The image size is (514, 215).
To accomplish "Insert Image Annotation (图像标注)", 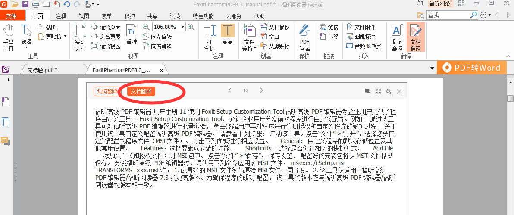I will pos(361,37).
